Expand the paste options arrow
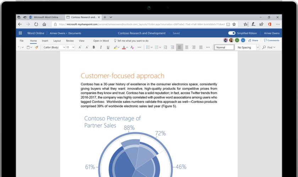 31,47
